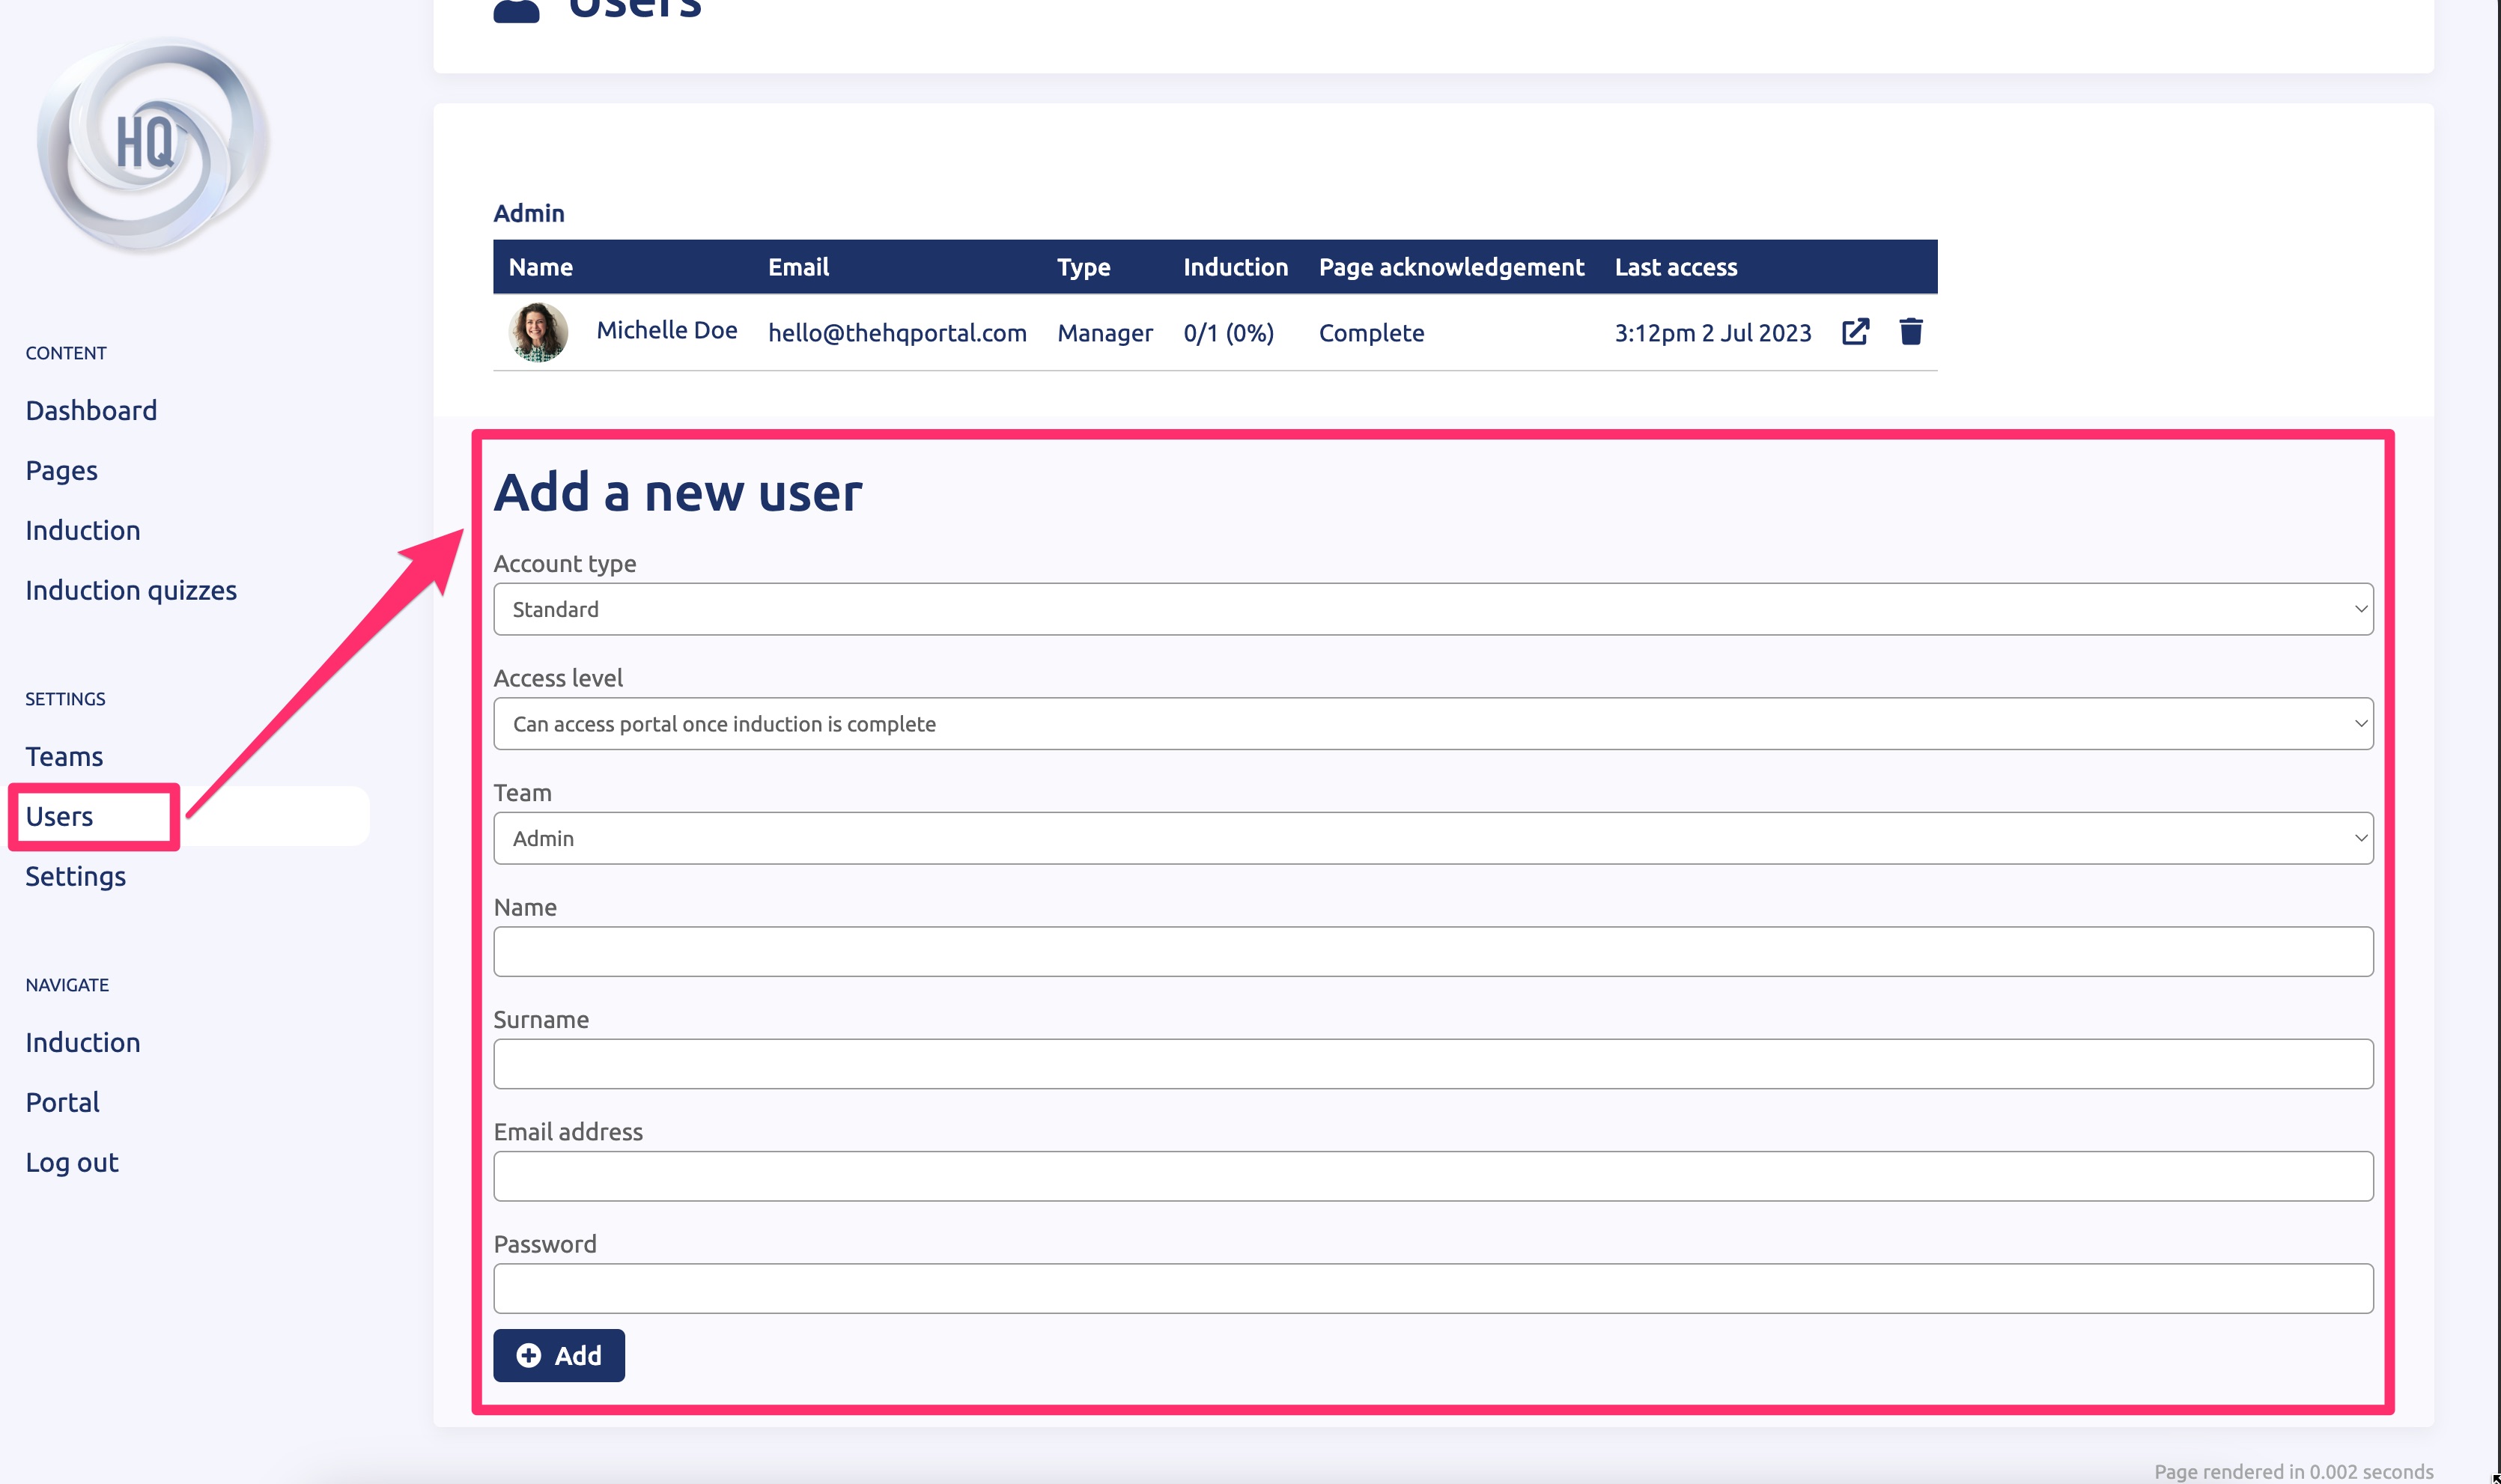Screen dimensions: 2501x1484
Task: Click the 3:12pm 2 Jul 2023 cell
Action: pos(1712,333)
